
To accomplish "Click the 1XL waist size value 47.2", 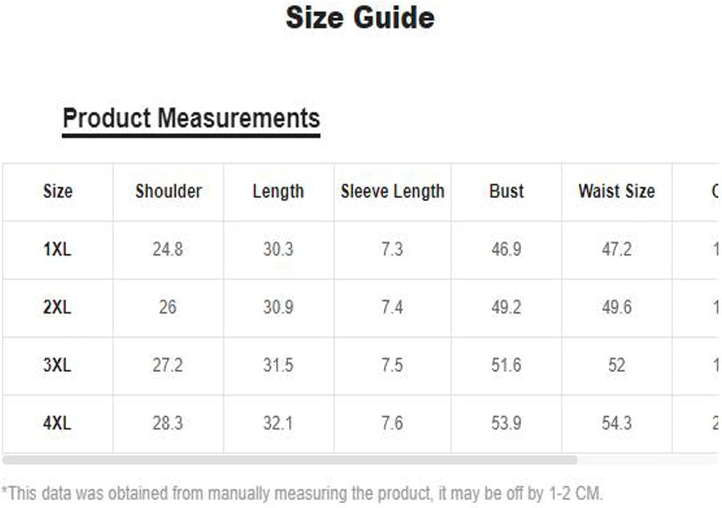I will (x=617, y=249).
